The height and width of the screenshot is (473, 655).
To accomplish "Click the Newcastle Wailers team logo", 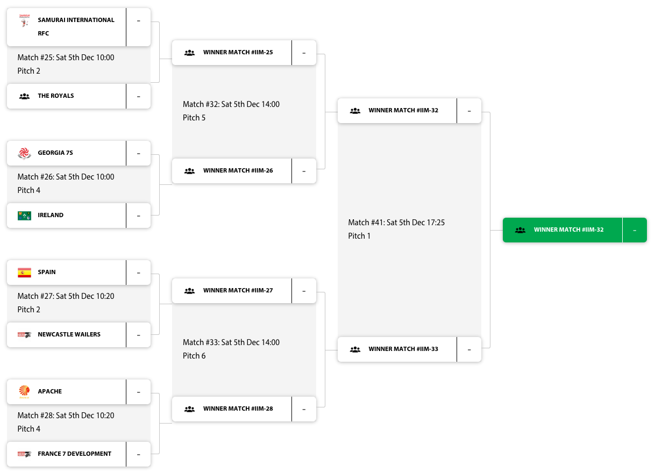I will tap(24, 335).
